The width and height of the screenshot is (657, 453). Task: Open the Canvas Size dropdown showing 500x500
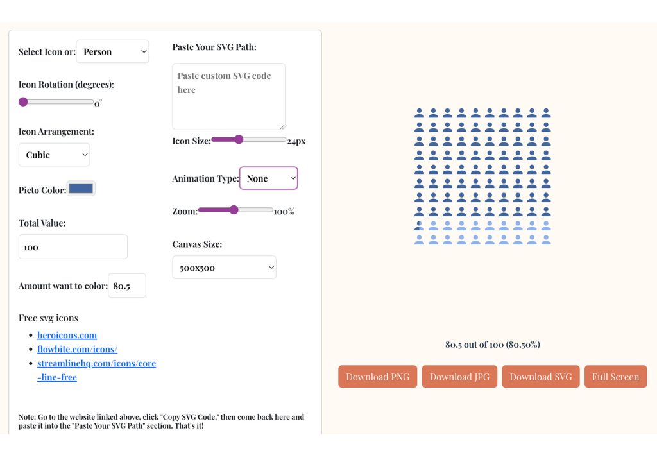tap(224, 268)
